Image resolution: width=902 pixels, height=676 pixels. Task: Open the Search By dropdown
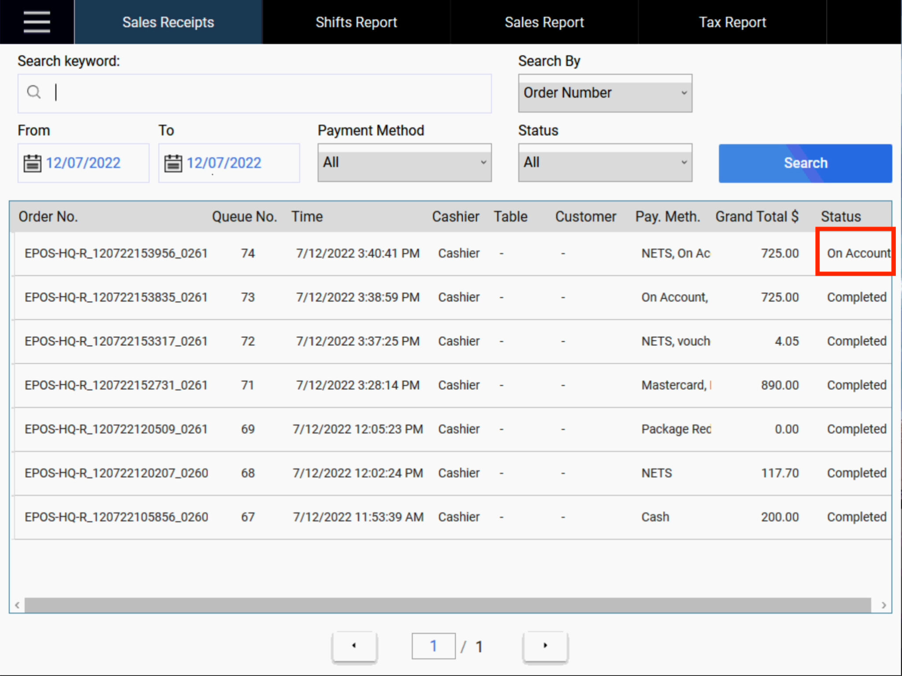click(x=605, y=93)
